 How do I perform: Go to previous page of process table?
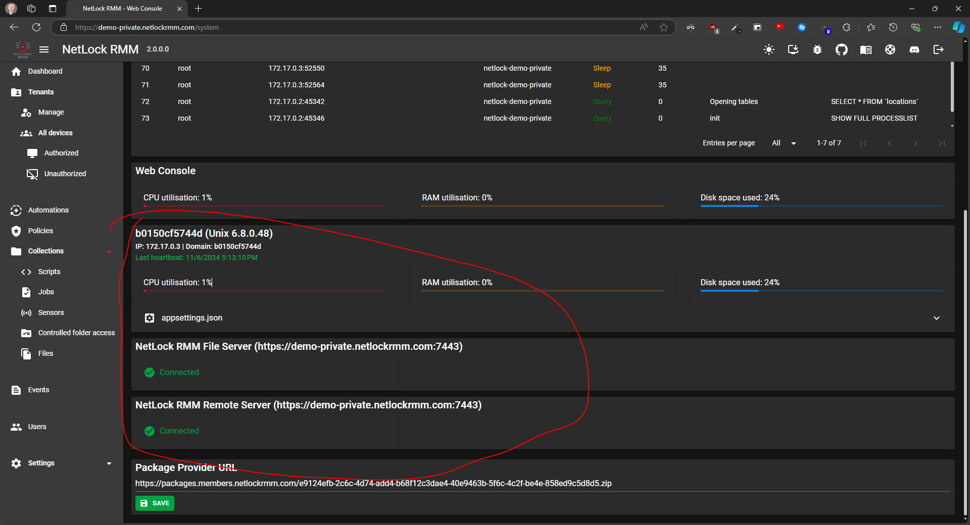[890, 143]
